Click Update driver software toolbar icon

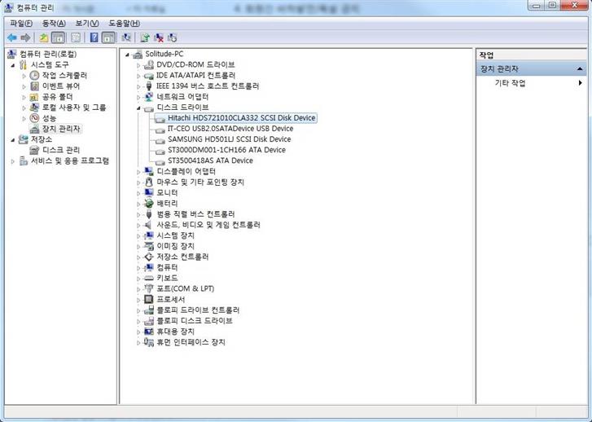(144, 37)
